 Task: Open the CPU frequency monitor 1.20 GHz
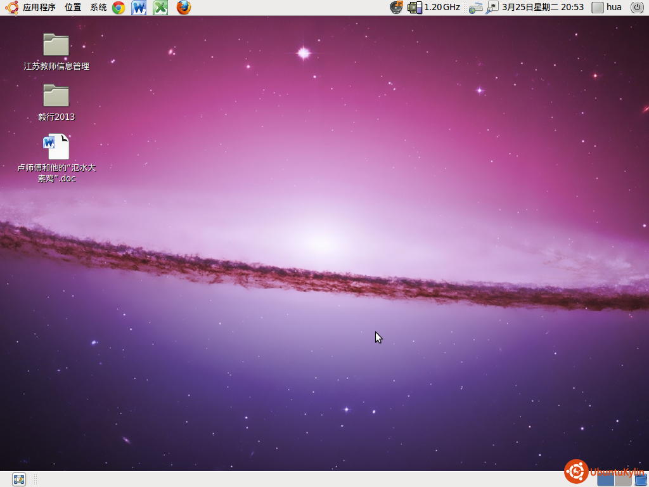(435, 8)
